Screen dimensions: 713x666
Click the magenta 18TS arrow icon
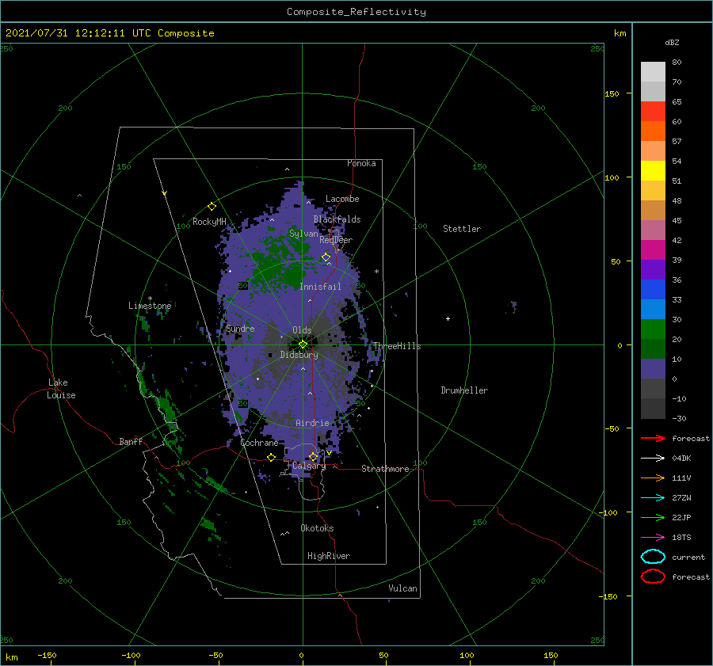point(653,538)
